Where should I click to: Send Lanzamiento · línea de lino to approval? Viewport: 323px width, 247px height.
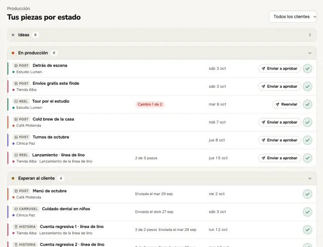(x=280, y=158)
